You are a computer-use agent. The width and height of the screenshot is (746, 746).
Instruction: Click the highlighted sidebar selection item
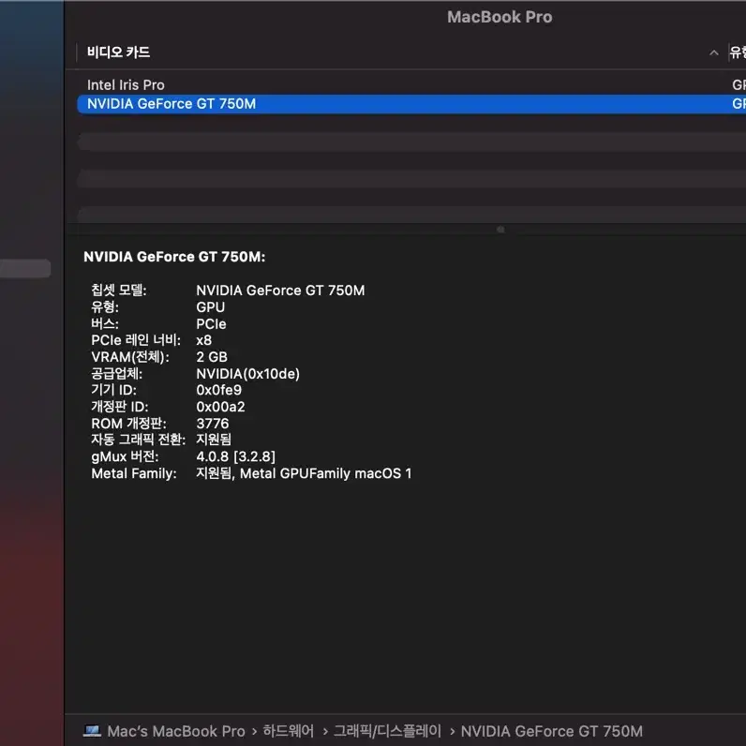(25, 268)
